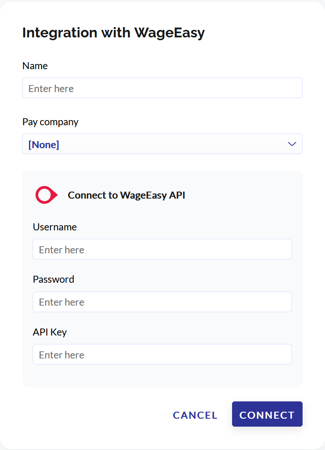Click the CONNECT button

click(x=267, y=414)
